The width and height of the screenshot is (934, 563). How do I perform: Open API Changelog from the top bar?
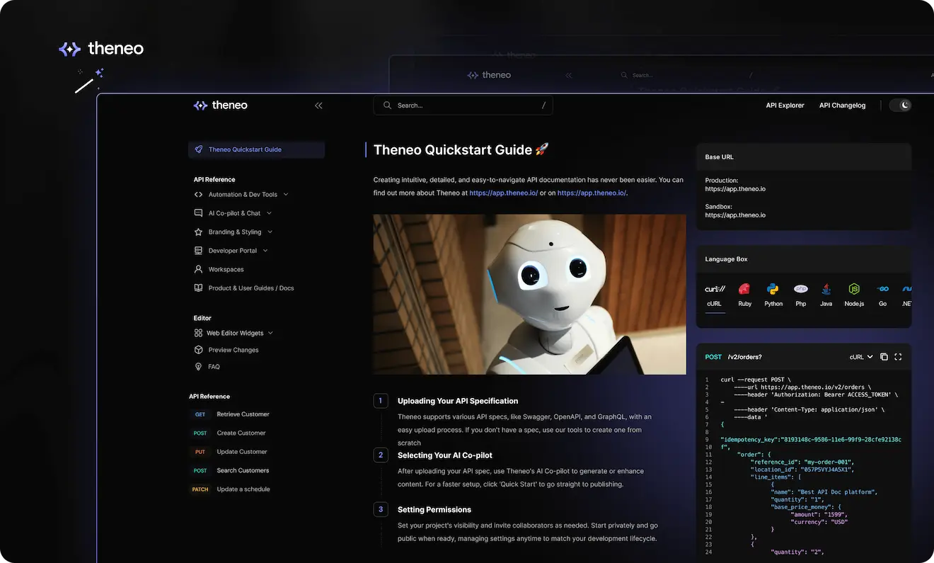[842, 105]
